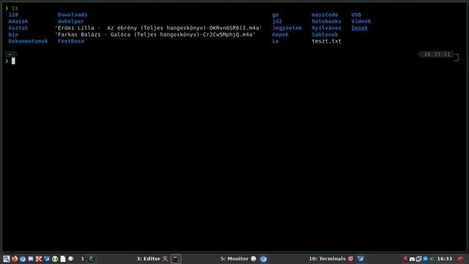Click the red-orange X-shaped icon in taskbar
Screen dimensions: 469x264
tap(39, 259)
